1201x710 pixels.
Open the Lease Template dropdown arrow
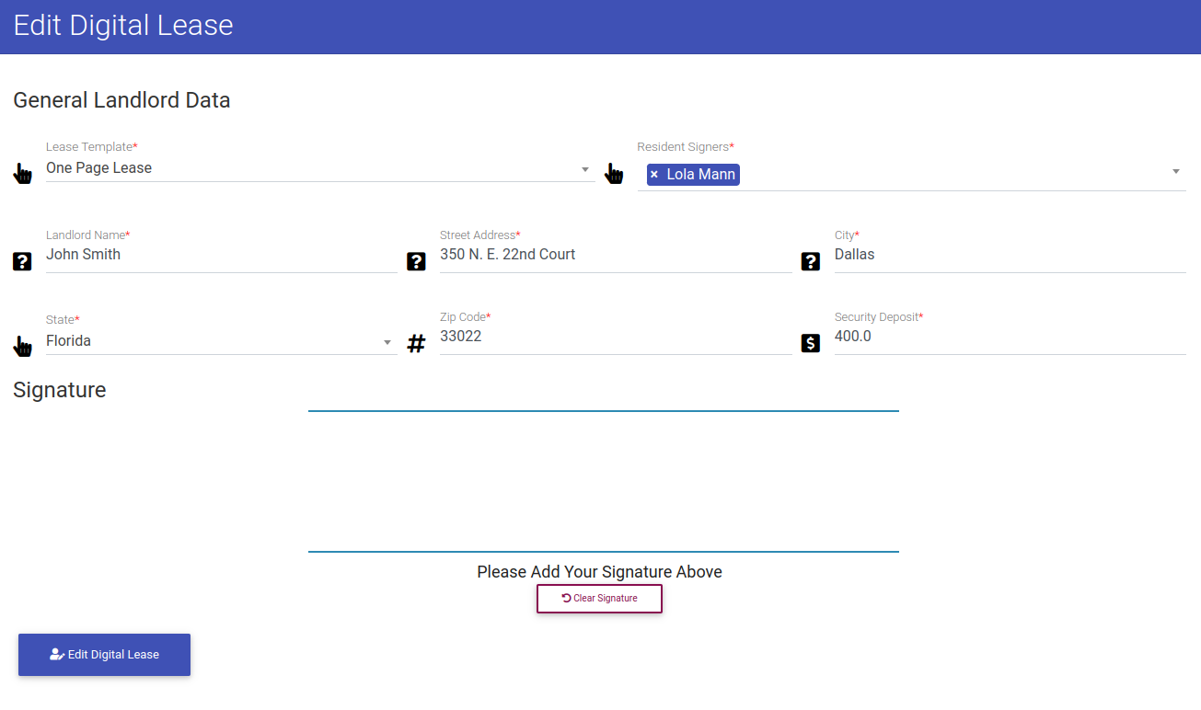pyautogui.click(x=585, y=169)
